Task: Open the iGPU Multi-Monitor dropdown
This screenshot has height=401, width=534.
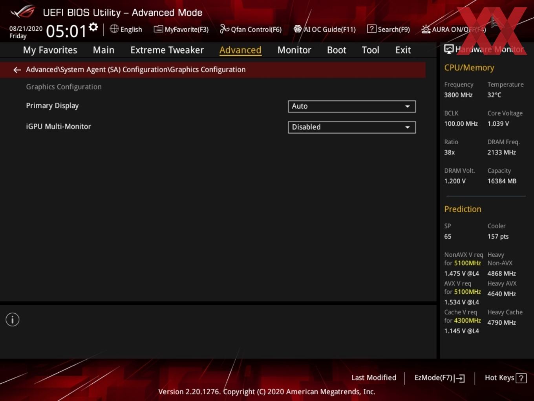Action: click(x=352, y=127)
